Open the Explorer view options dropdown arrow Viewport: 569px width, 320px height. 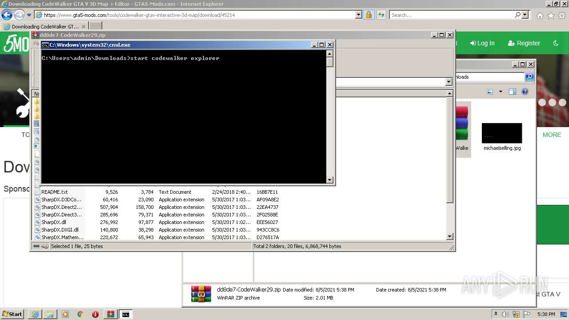(501, 92)
